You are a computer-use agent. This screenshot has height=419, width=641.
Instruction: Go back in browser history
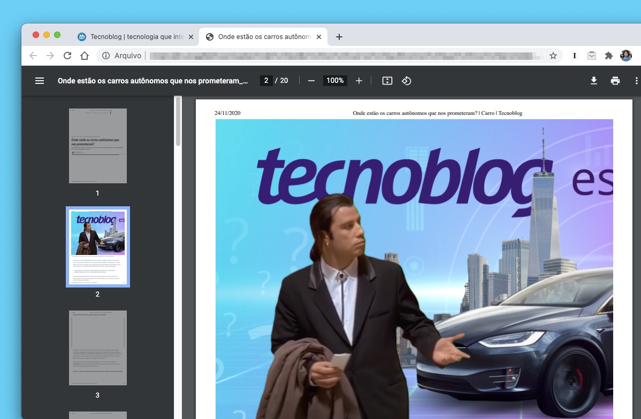point(33,56)
